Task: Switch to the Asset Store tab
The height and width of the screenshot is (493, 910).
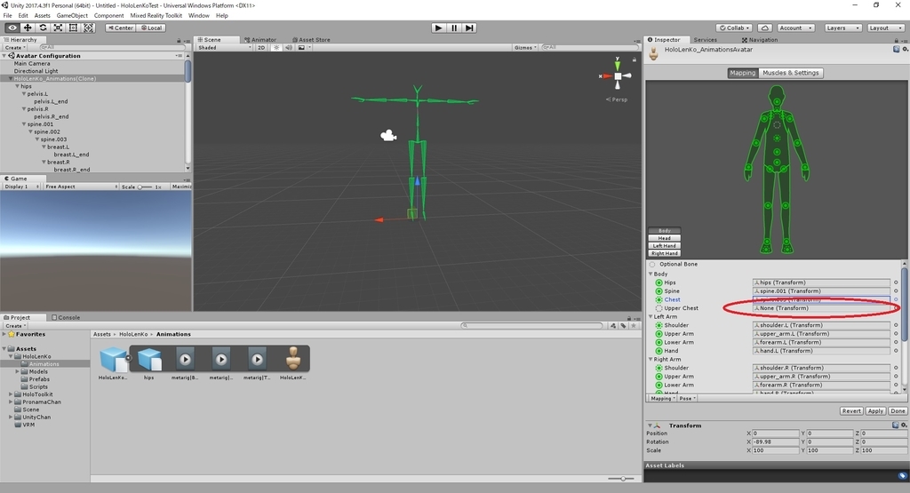Action: (311, 40)
